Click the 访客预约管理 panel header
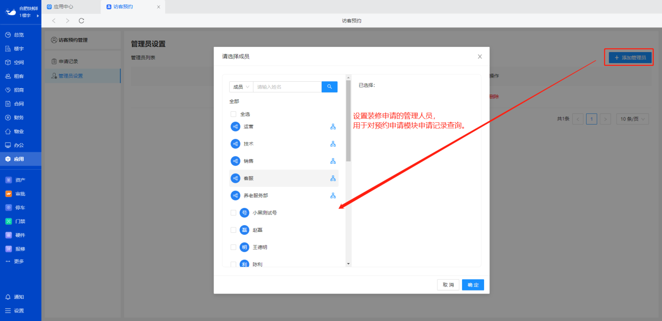Screen dimensions: 662x321 click(83, 40)
